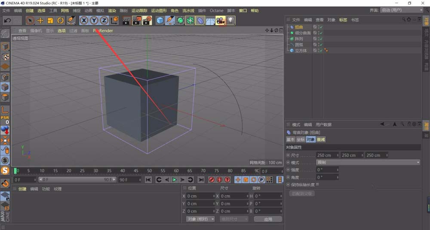This screenshot has height=230, width=430.
Task: Switch to the 基本 attribute tab
Action: (290, 139)
